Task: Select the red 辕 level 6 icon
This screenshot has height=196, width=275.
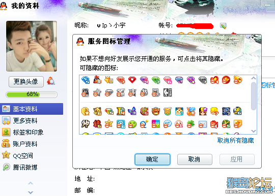Action: coord(97,124)
